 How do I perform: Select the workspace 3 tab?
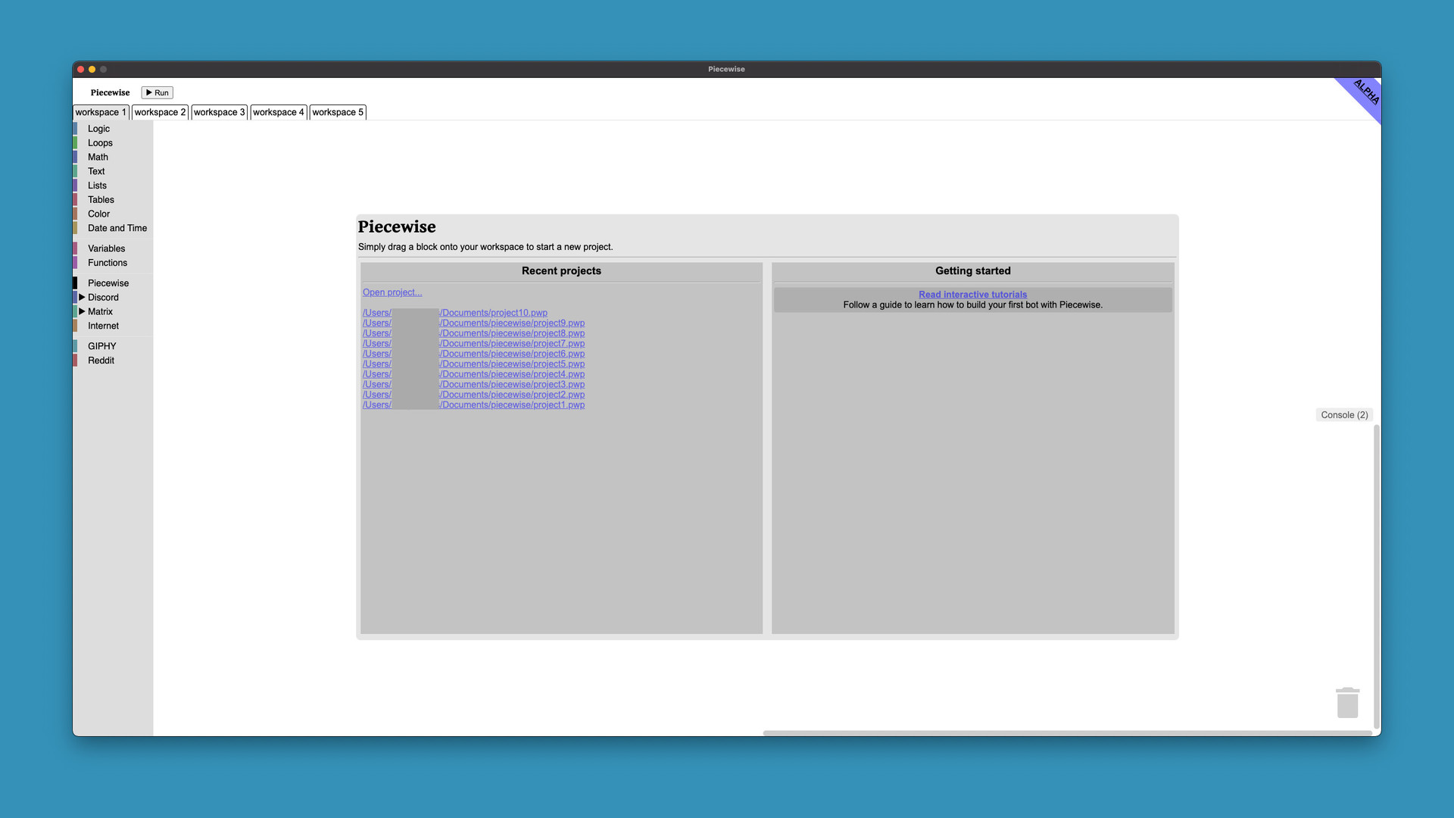coord(219,112)
